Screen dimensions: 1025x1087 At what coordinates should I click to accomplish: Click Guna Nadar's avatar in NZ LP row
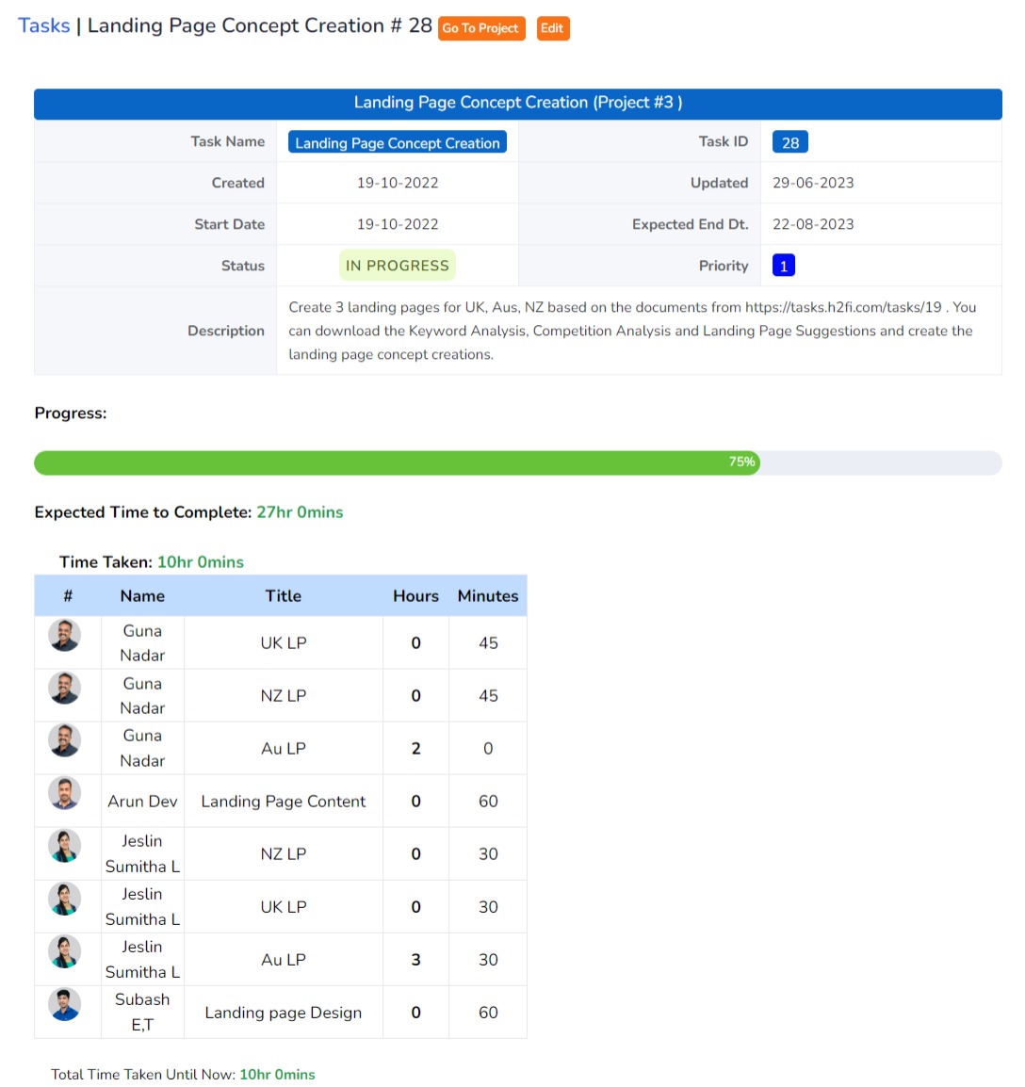[x=65, y=689]
